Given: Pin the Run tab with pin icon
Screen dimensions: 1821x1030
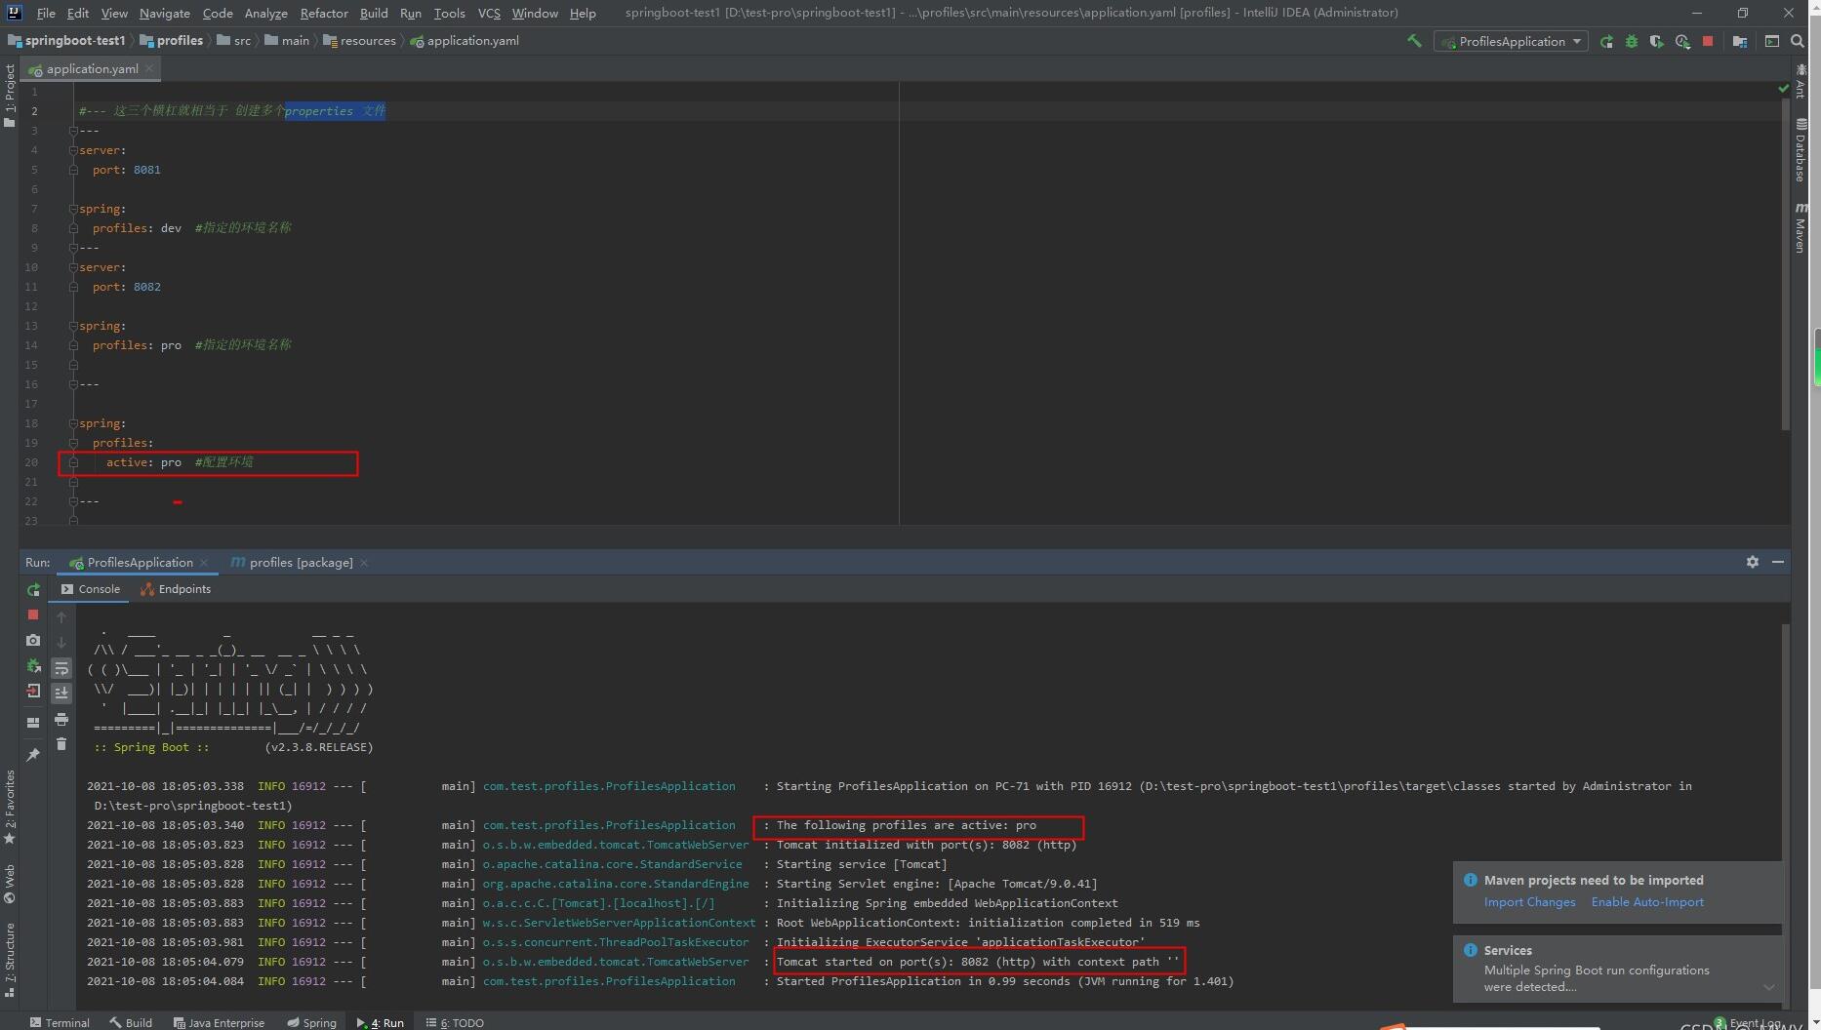Looking at the screenshot, I should (x=33, y=755).
